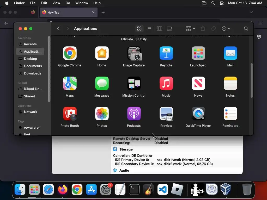Go forward in Finder window
This screenshot has width=267, height=200.
click(x=68, y=29)
